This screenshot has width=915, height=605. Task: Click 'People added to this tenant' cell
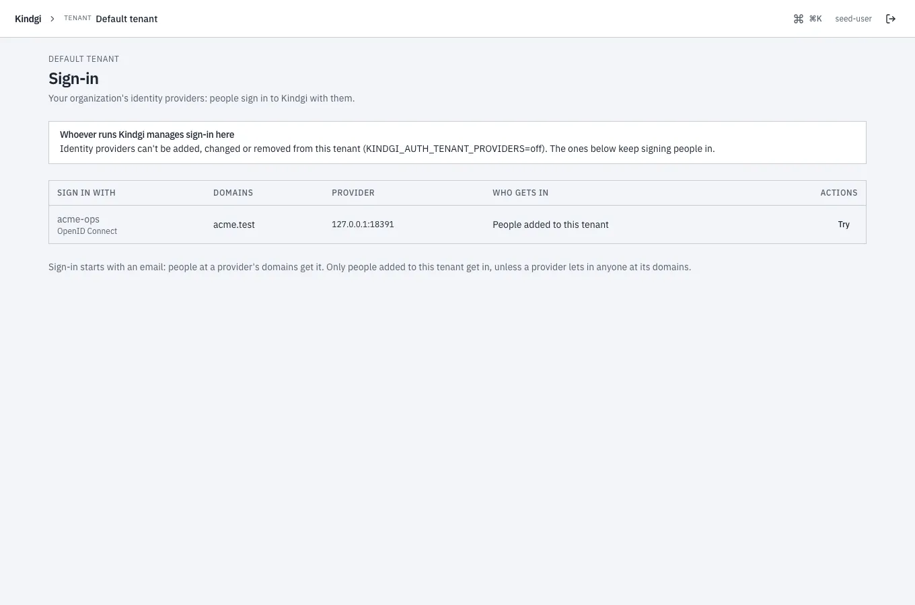point(550,225)
